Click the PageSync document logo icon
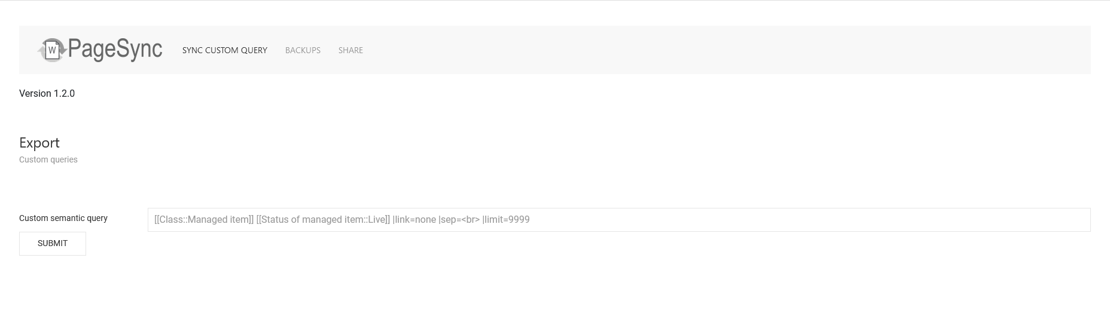The image size is (1110, 310). (53, 50)
